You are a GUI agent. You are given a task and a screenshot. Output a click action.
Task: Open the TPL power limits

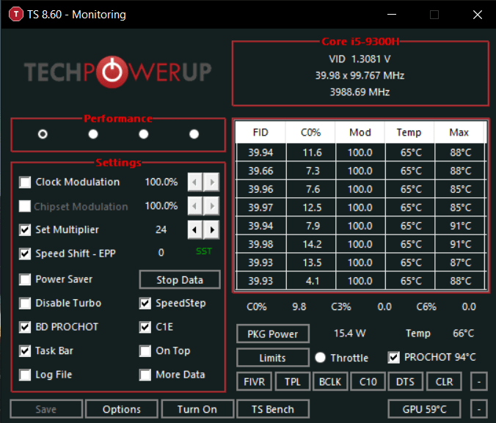coord(293,382)
